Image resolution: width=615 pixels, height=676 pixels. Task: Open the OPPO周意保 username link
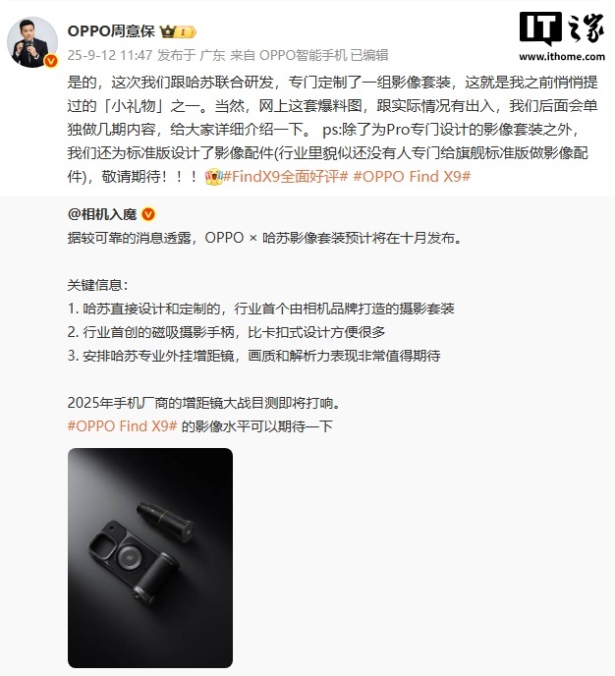111,31
